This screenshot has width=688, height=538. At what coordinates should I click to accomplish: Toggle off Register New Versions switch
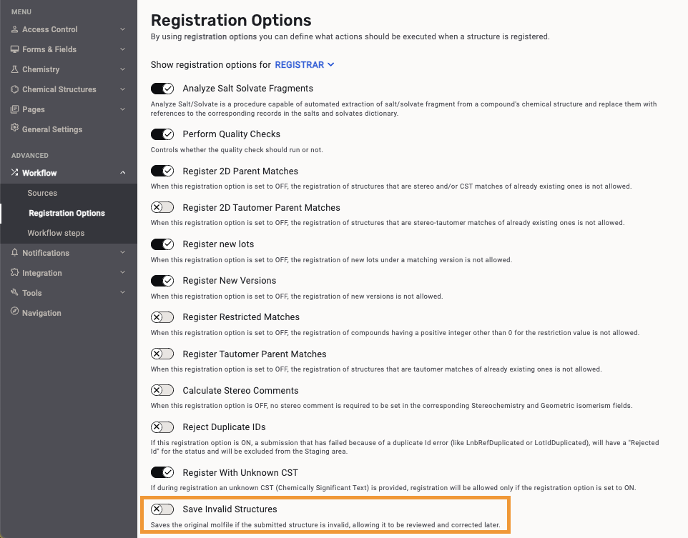(162, 281)
